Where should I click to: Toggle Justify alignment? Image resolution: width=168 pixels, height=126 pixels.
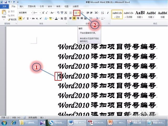pos(82,18)
